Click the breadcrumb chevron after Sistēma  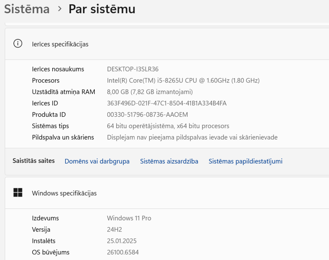(60, 9)
